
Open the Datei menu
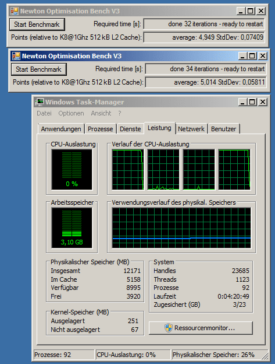pyautogui.click(x=44, y=113)
